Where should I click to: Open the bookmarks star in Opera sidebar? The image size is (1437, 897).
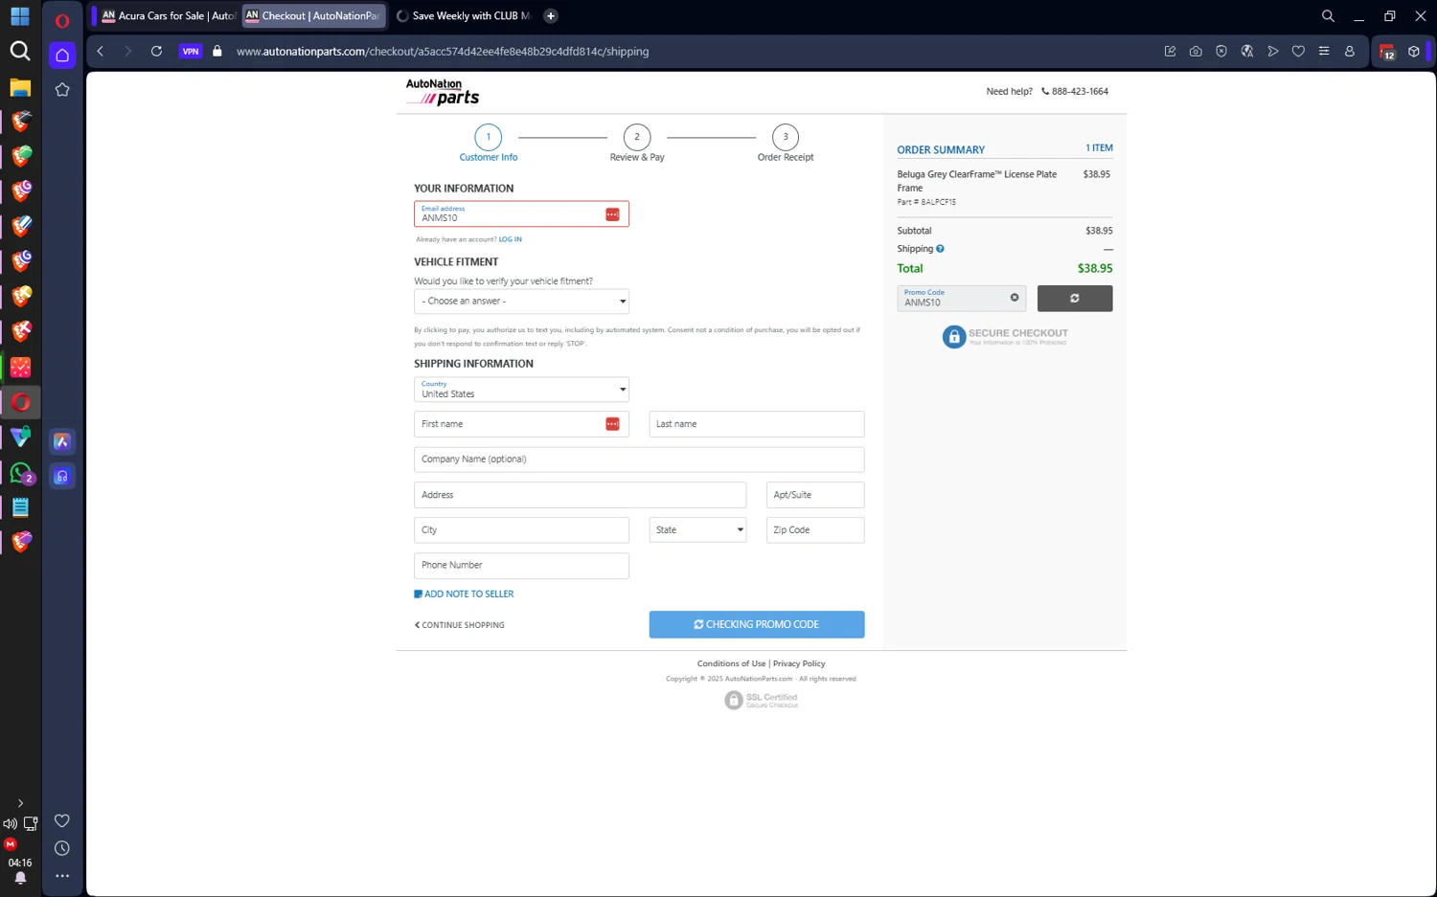62,90
